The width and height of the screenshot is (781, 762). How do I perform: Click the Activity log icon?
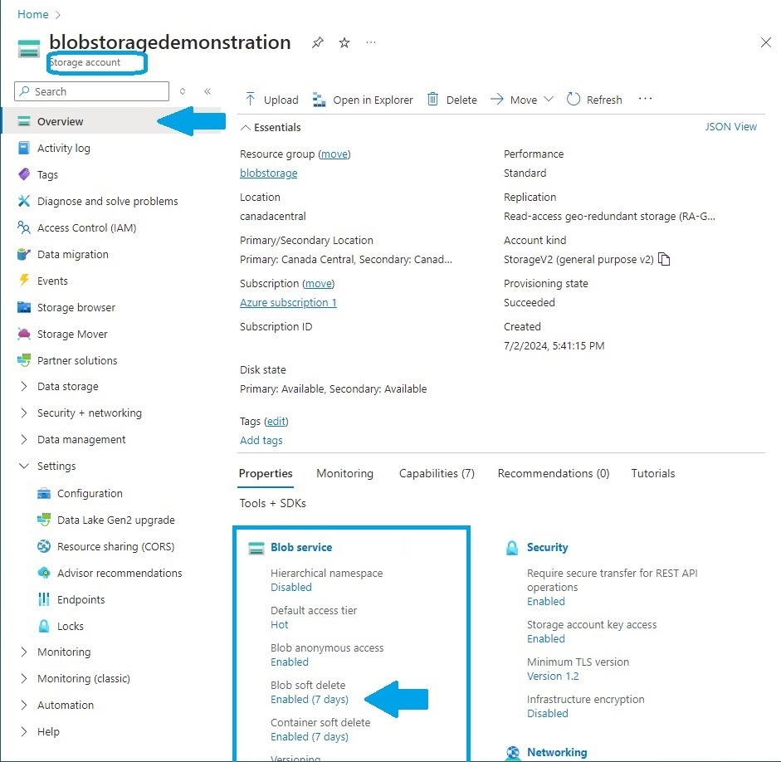(x=23, y=148)
